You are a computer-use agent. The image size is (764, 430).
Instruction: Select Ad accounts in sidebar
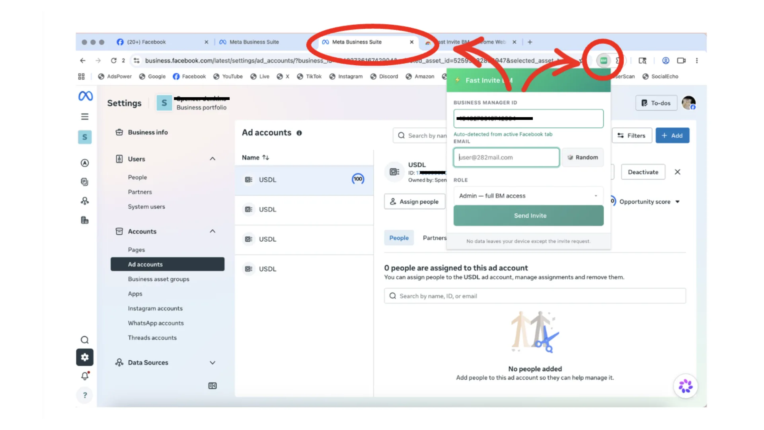[168, 264]
